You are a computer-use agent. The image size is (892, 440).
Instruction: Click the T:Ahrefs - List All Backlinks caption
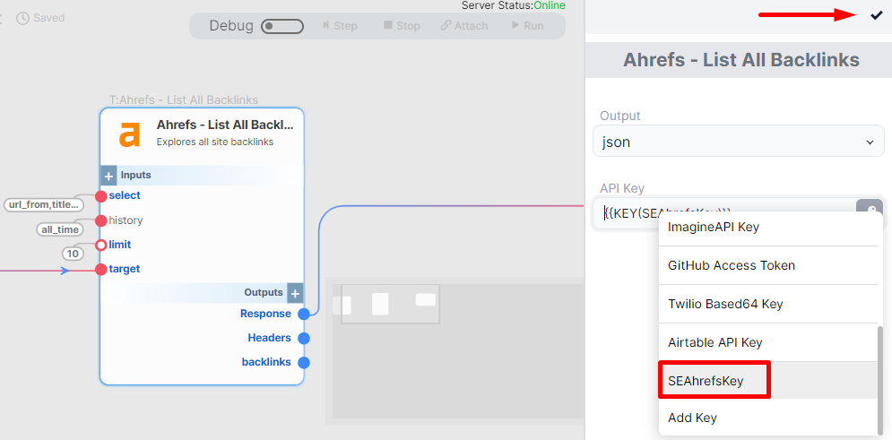(184, 100)
